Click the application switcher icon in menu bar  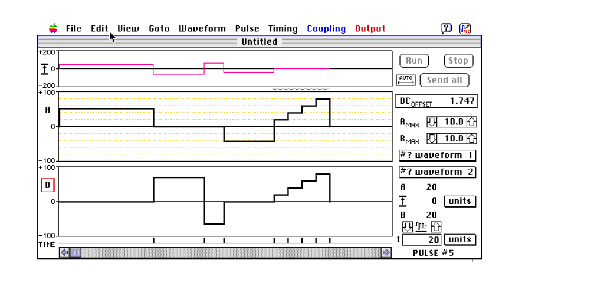[x=465, y=28]
